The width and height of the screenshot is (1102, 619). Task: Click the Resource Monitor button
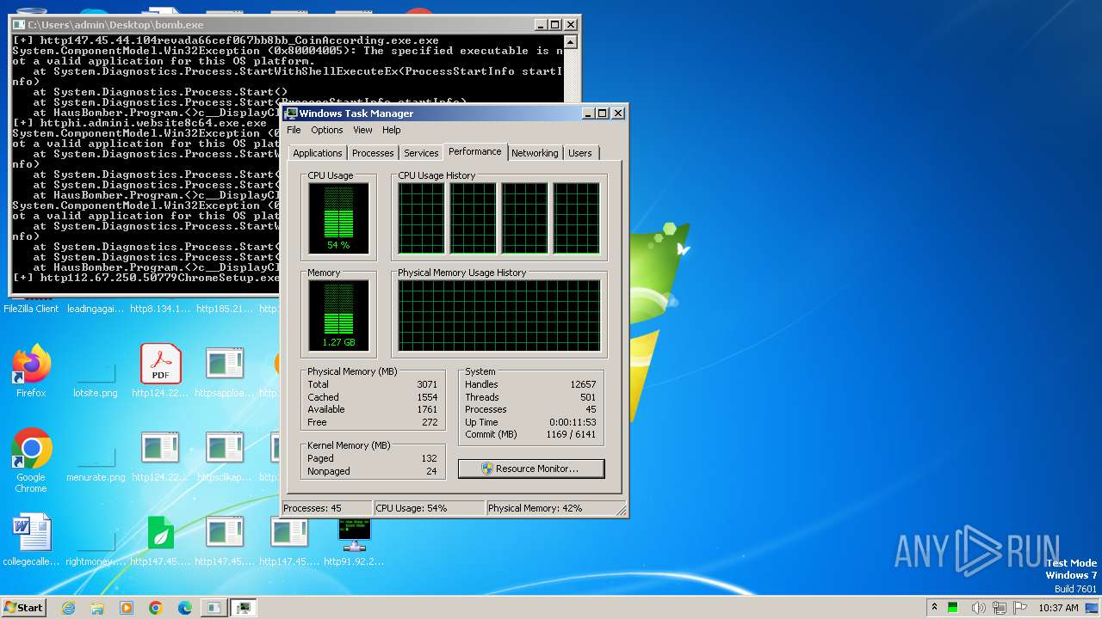pyautogui.click(x=531, y=469)
